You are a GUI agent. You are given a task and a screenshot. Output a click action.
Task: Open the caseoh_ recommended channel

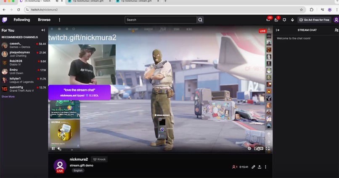24,45
